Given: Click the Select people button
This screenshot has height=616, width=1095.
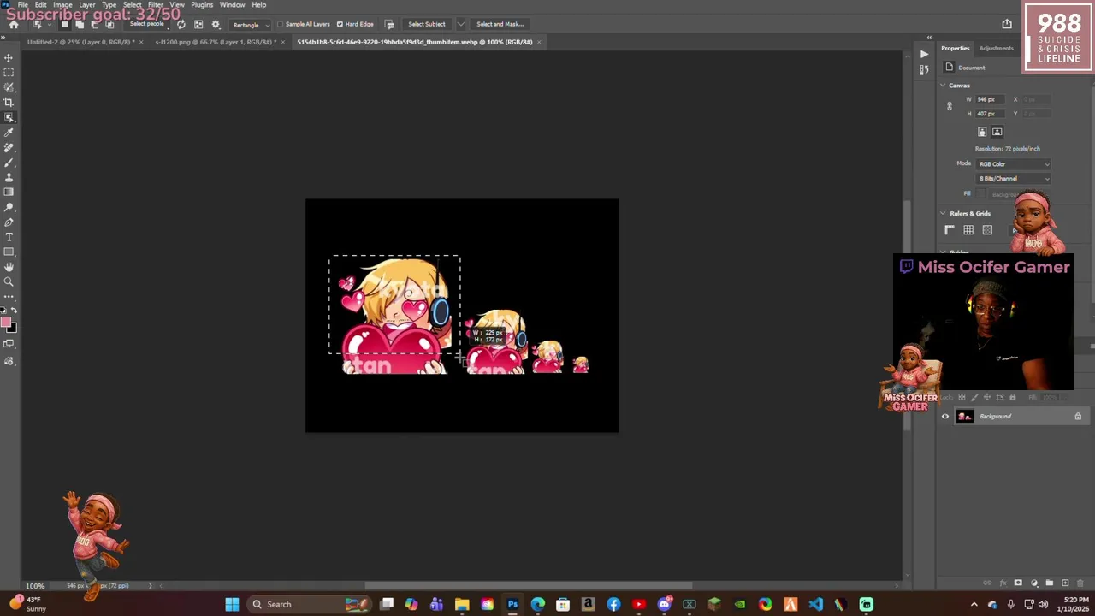Looking at the screenshot, I should 147,24.
